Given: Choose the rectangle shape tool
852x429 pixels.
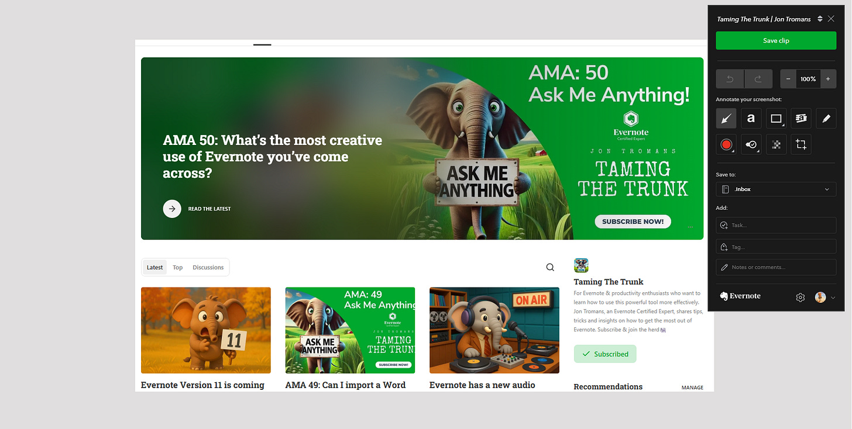Looking at the screenshot, I should point(776,119).
